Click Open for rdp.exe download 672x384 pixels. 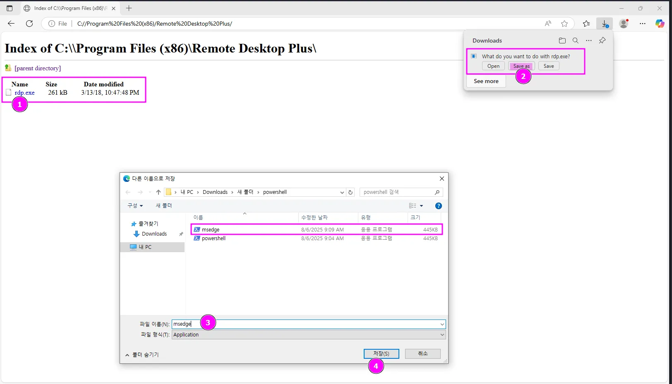[x=493, y=66]
